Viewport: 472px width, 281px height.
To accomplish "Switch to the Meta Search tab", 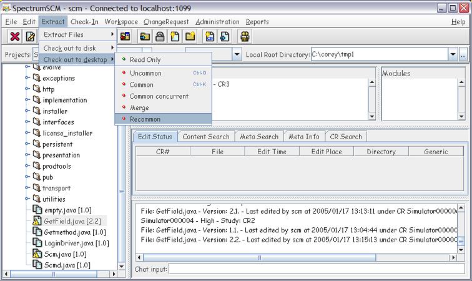I will pyautogui.click(x=259, y=137).
